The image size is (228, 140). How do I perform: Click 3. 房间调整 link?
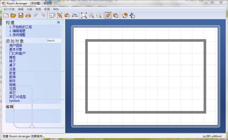point(17,35)
